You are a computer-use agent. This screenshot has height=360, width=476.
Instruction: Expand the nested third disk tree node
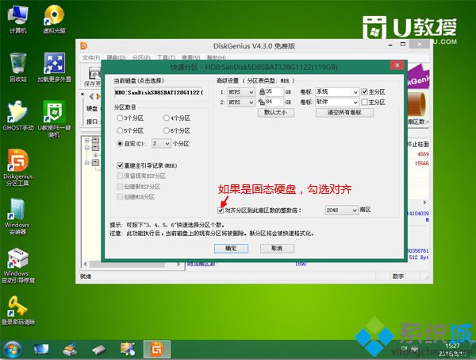click(95, 155)
